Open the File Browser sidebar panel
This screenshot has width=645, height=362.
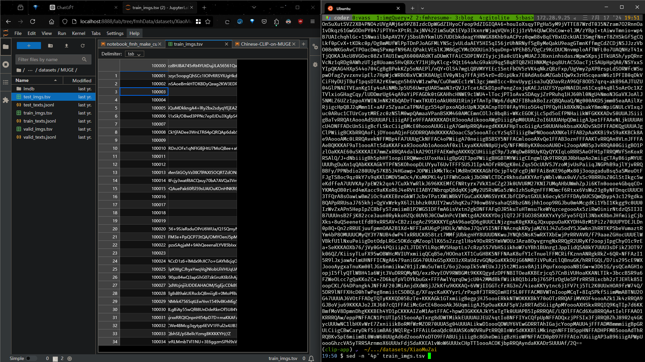[x=6, y=47]
